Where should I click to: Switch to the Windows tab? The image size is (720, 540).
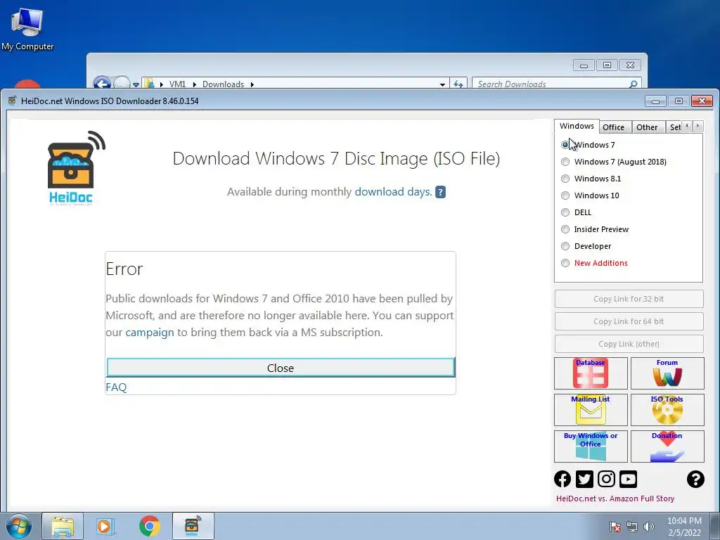pyautogui.click(x=577, y=127)
